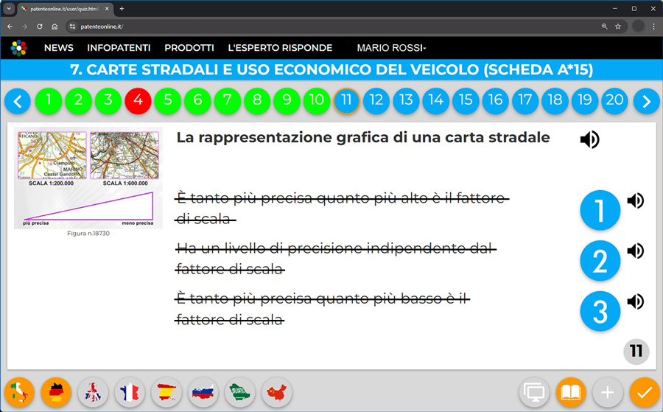Go to next questions with right arrow

646,101
